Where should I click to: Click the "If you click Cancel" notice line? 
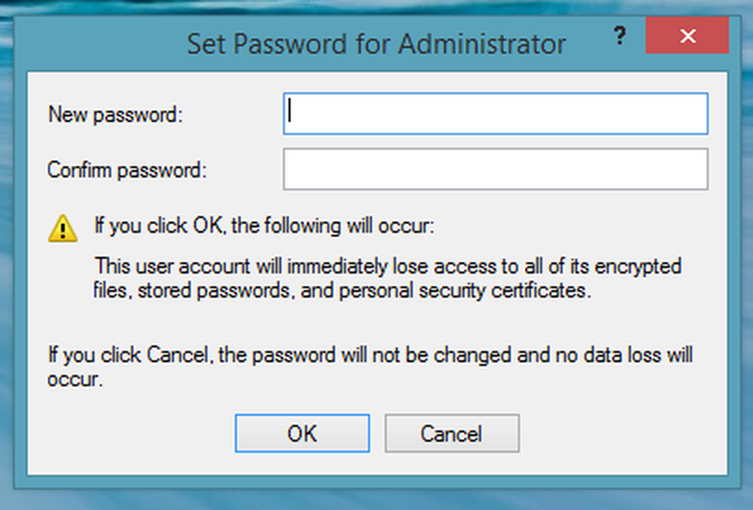(x=370, y=354)
